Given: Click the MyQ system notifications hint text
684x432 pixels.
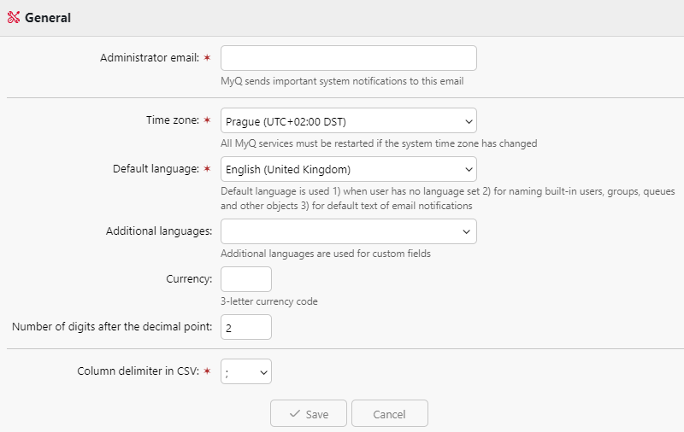Looking at the screenshot, I should [342, 82].
